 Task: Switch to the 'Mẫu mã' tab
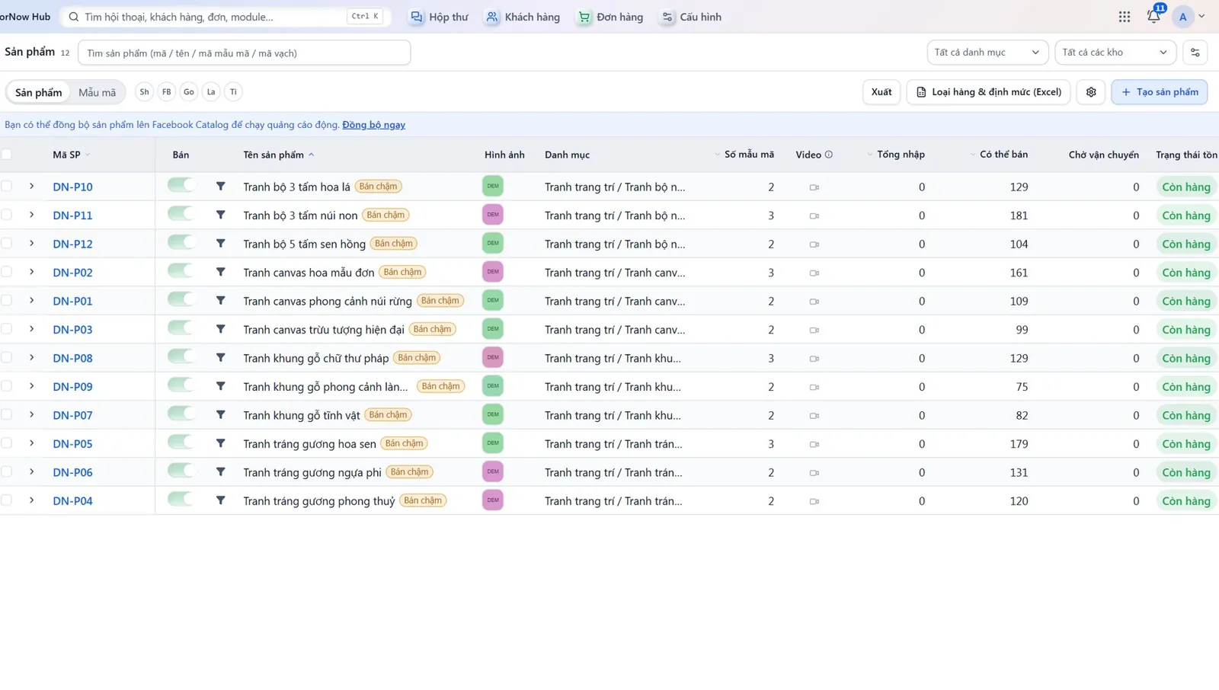97,92
